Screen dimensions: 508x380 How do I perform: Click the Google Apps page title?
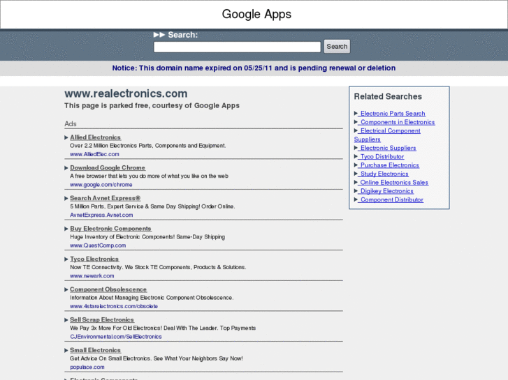click(x=256, y=14)
